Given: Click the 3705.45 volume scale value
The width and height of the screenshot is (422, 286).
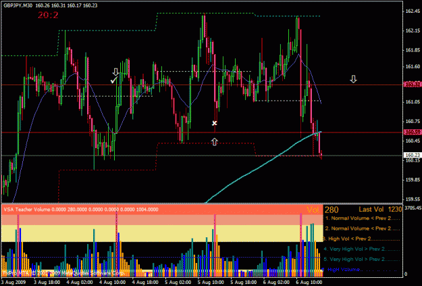Looking at the screenshot, I should coord(413,208).
